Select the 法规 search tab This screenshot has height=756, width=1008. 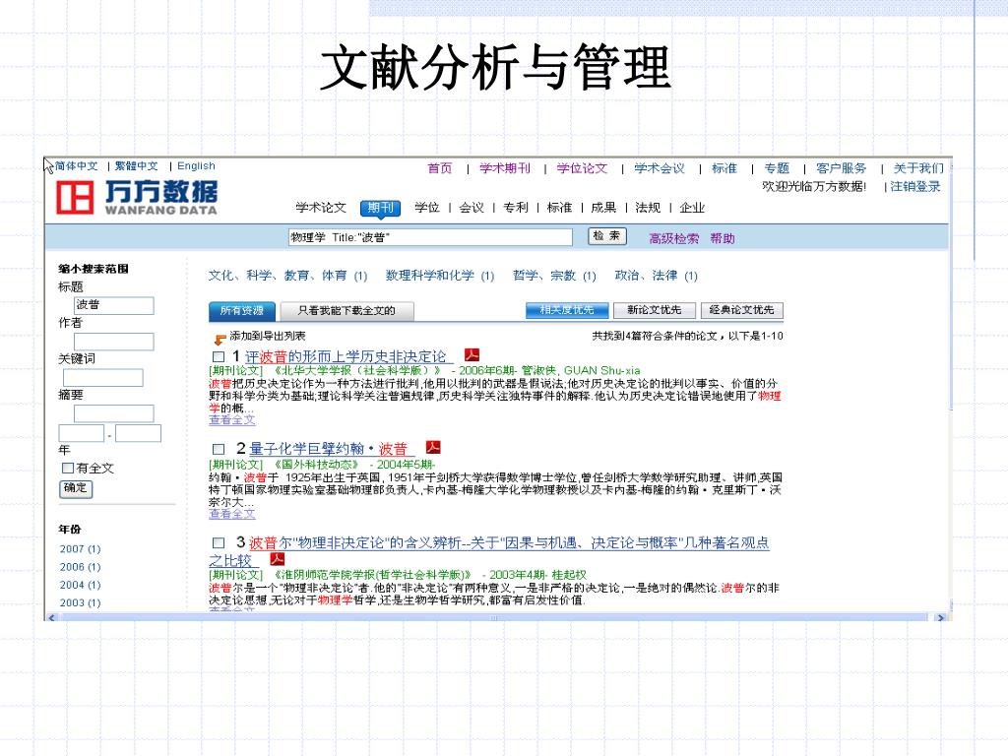tap(648, 208)
